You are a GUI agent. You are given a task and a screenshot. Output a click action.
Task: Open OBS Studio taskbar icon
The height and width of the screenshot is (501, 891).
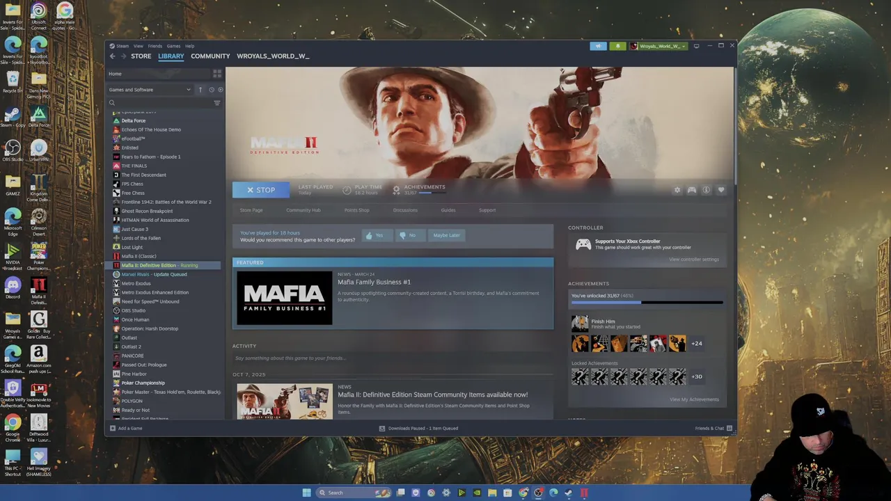(538, 493)
